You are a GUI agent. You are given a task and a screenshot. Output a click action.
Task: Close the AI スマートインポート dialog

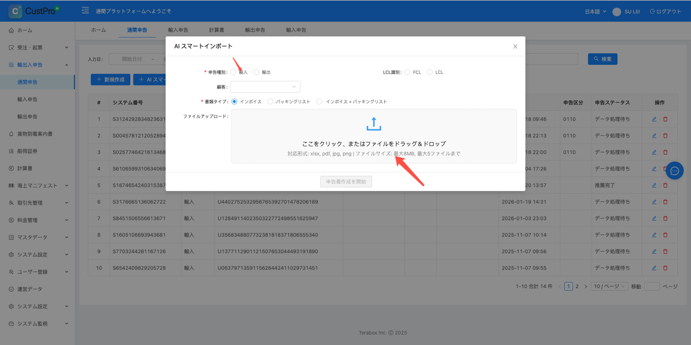coord(515,46)
